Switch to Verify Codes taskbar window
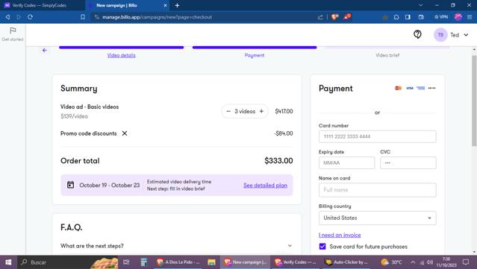Viewport: 477px width, 269px height. [295, 262]
